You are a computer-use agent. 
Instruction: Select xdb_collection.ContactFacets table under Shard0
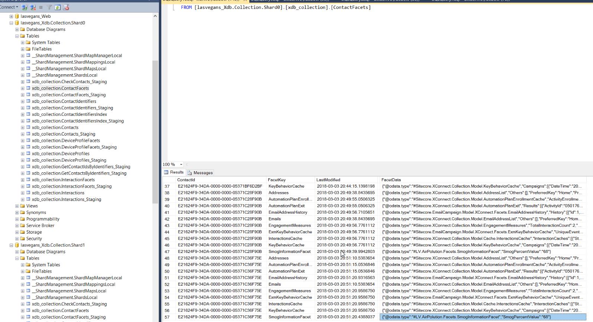60,88
